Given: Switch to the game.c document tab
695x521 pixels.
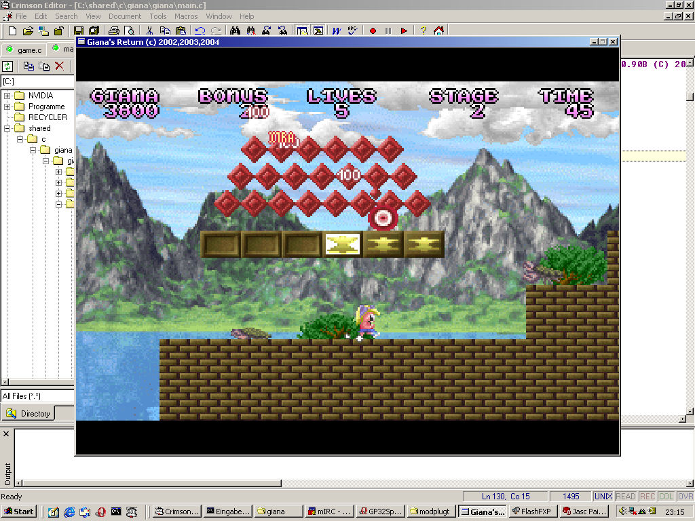Looking at the screenshot, I should pyautogui.click(x=24, y=50).
